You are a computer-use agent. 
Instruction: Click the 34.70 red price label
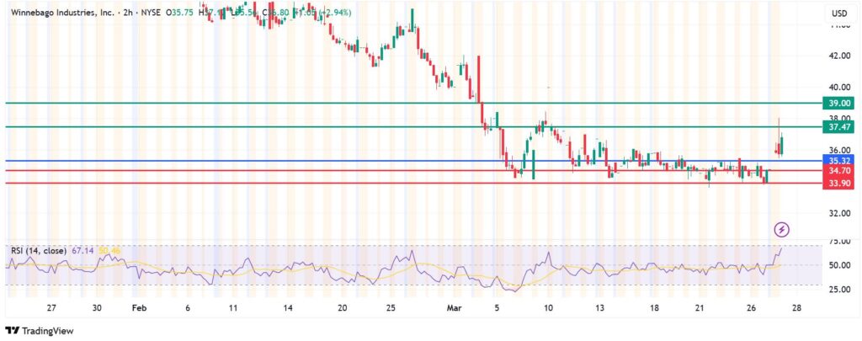838,171
